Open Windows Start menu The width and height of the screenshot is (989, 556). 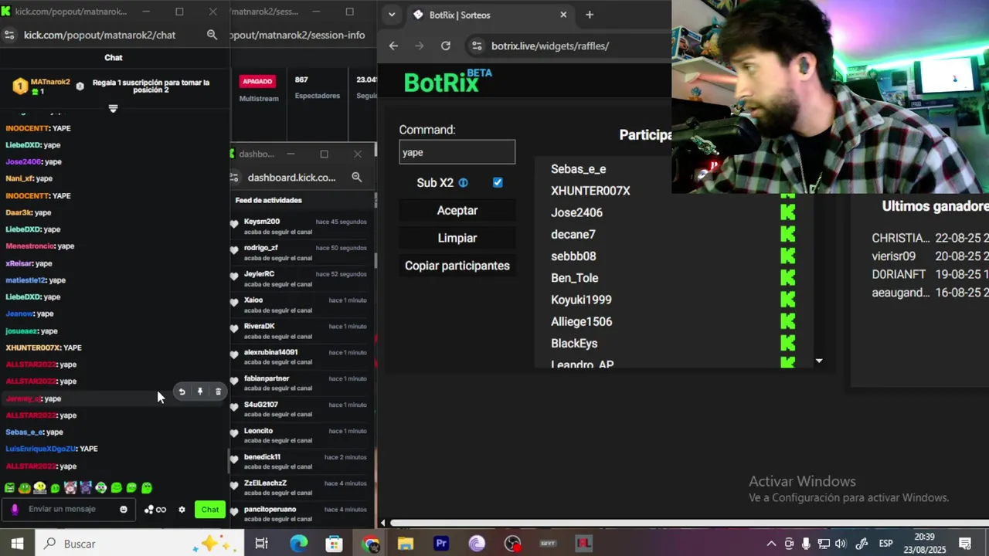click(17, 544)
